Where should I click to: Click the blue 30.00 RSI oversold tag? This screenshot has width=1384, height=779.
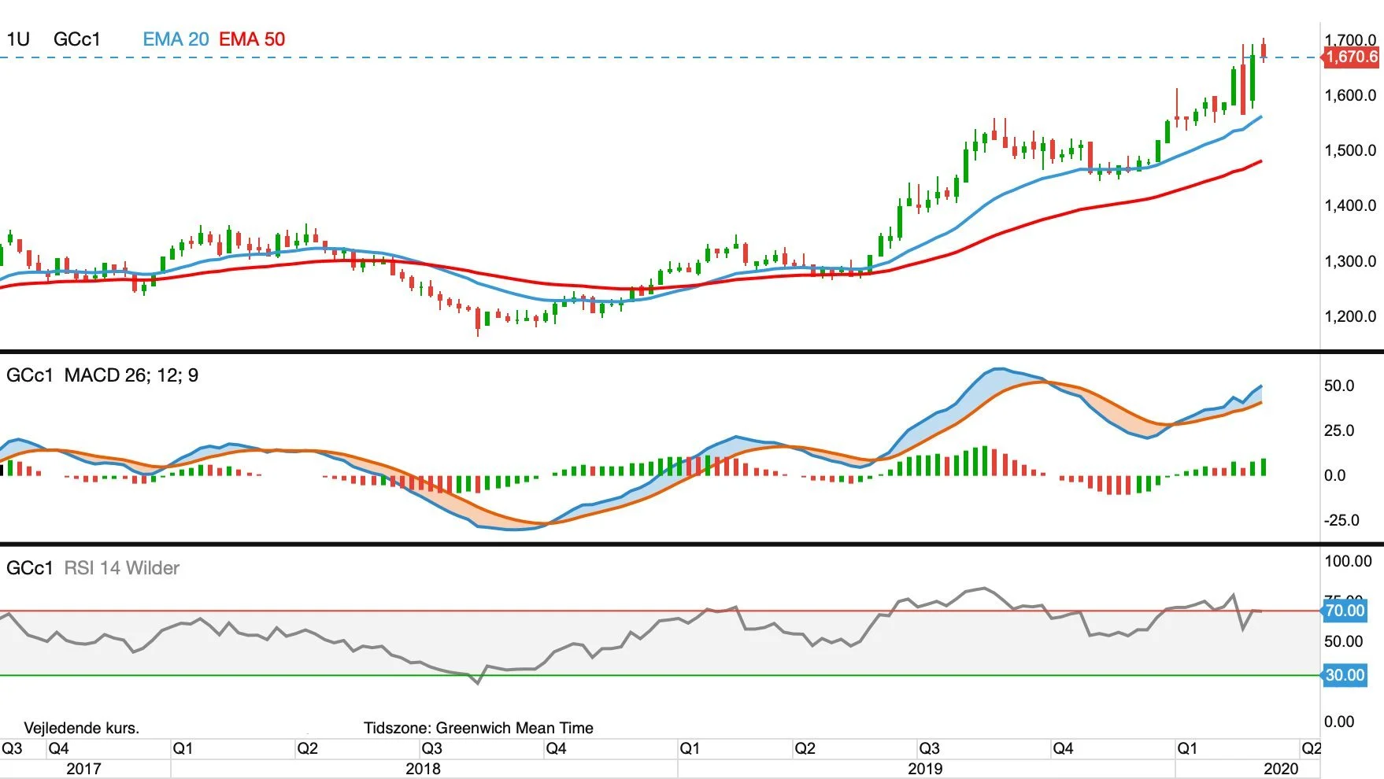click(x=1344, y=675)
